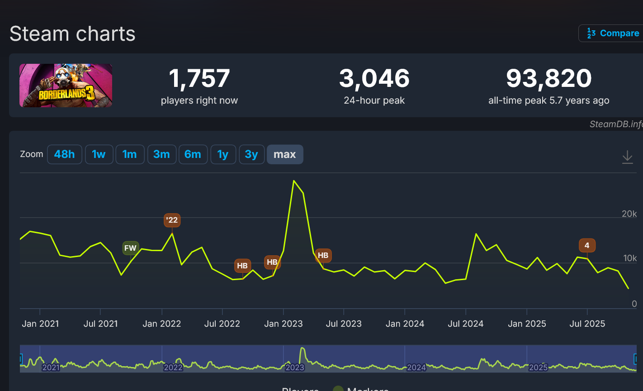Screen dimensions: 643x391
Task: Open the Borderlands 3 game thumbnail
Action: tap(66, 86)
